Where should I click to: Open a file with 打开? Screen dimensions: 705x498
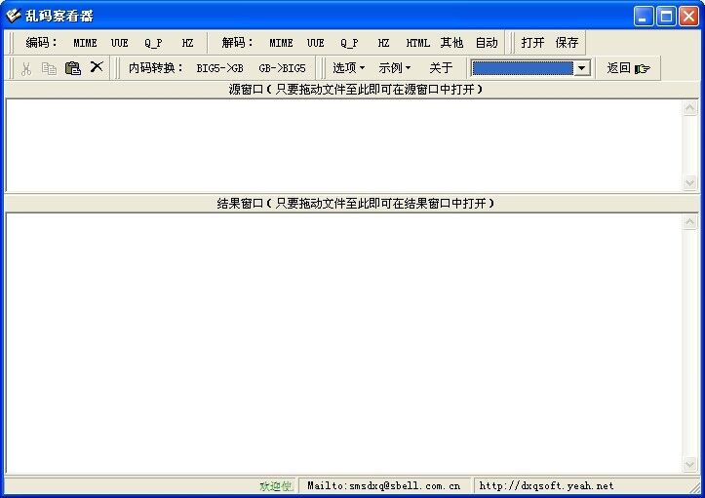point(532,43)
